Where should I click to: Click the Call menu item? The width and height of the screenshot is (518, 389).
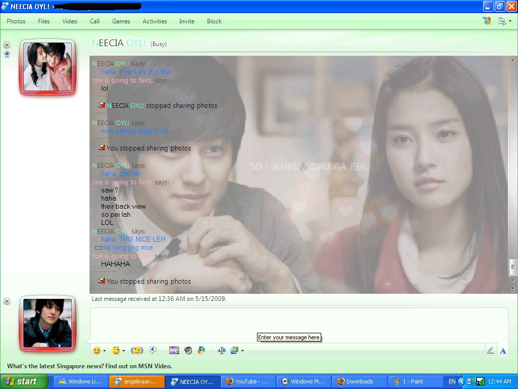pos(95,21)
